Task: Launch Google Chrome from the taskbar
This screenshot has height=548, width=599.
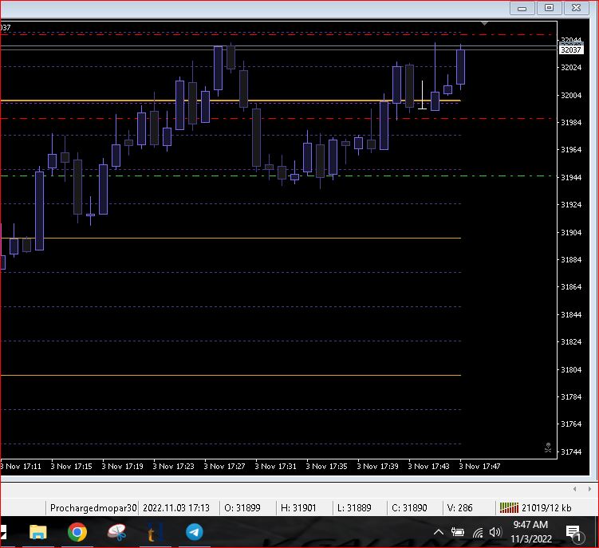Action: pos(77,532)
